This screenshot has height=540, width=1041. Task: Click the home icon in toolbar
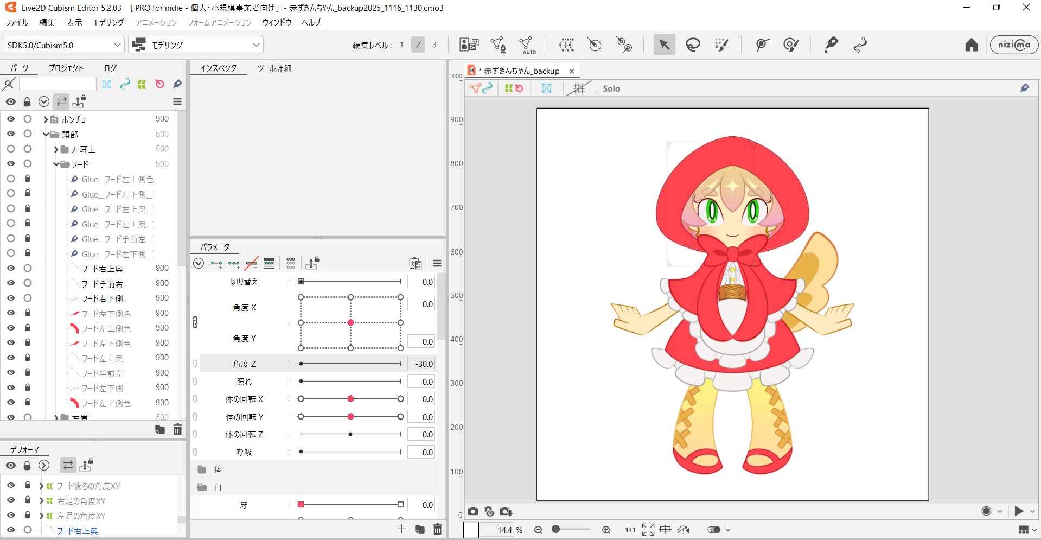[971, 45]
